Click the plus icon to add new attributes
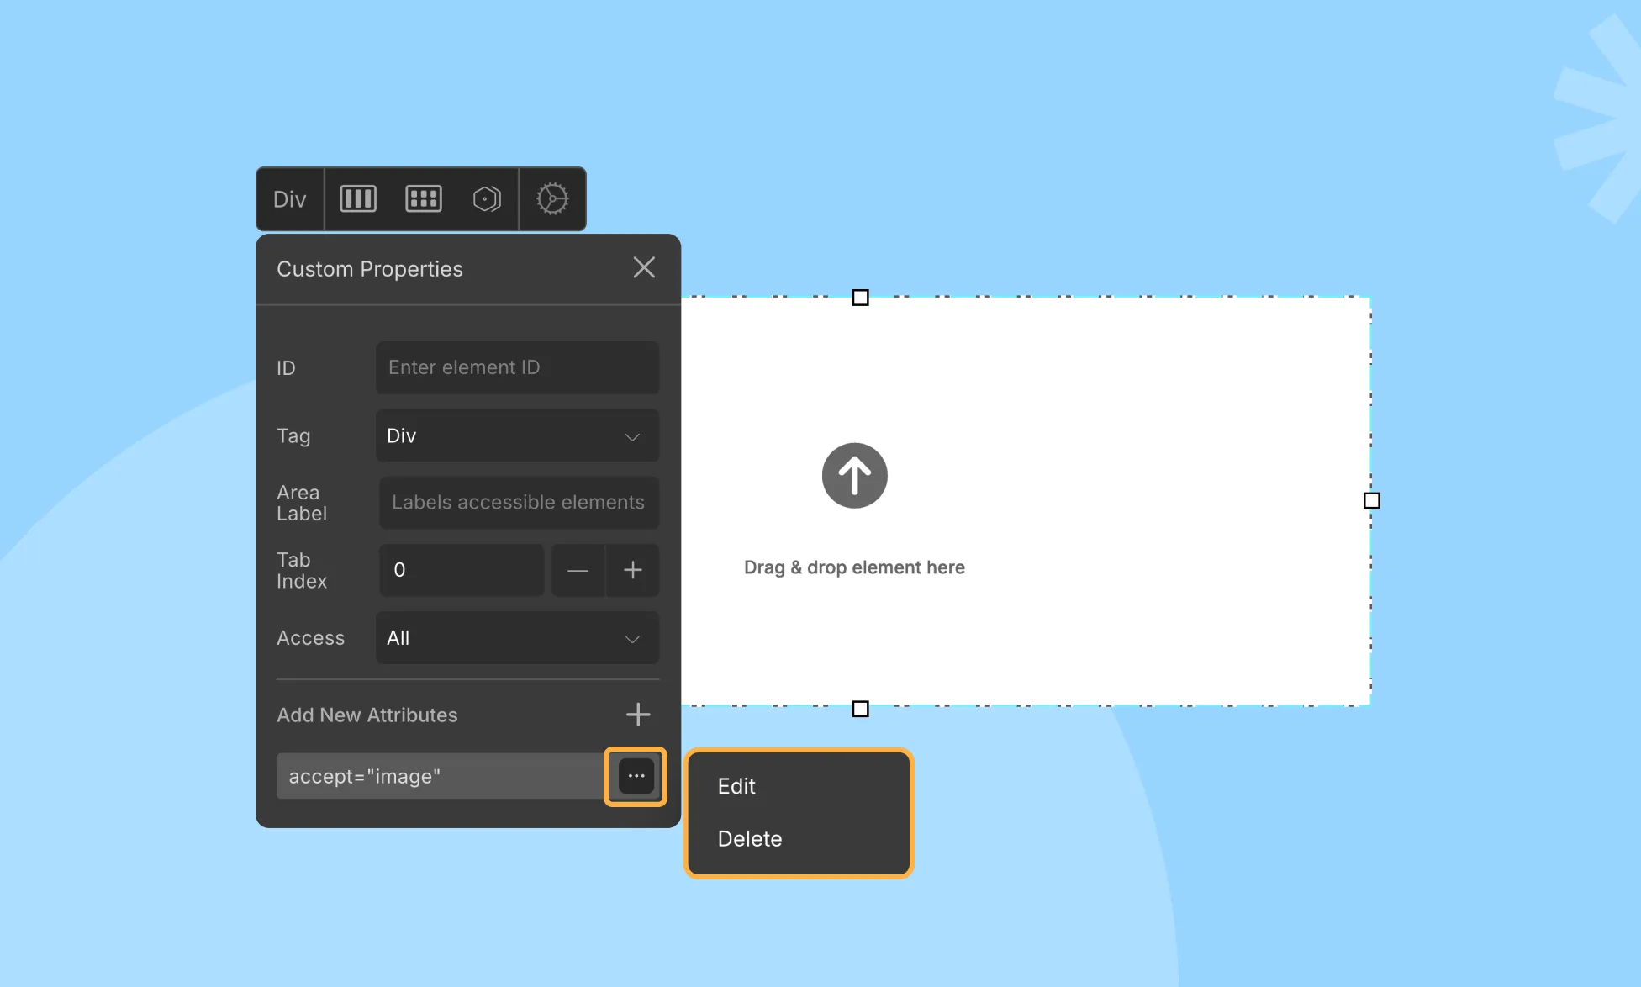This screenshot has width=1641, height=987. coord(638,715)
